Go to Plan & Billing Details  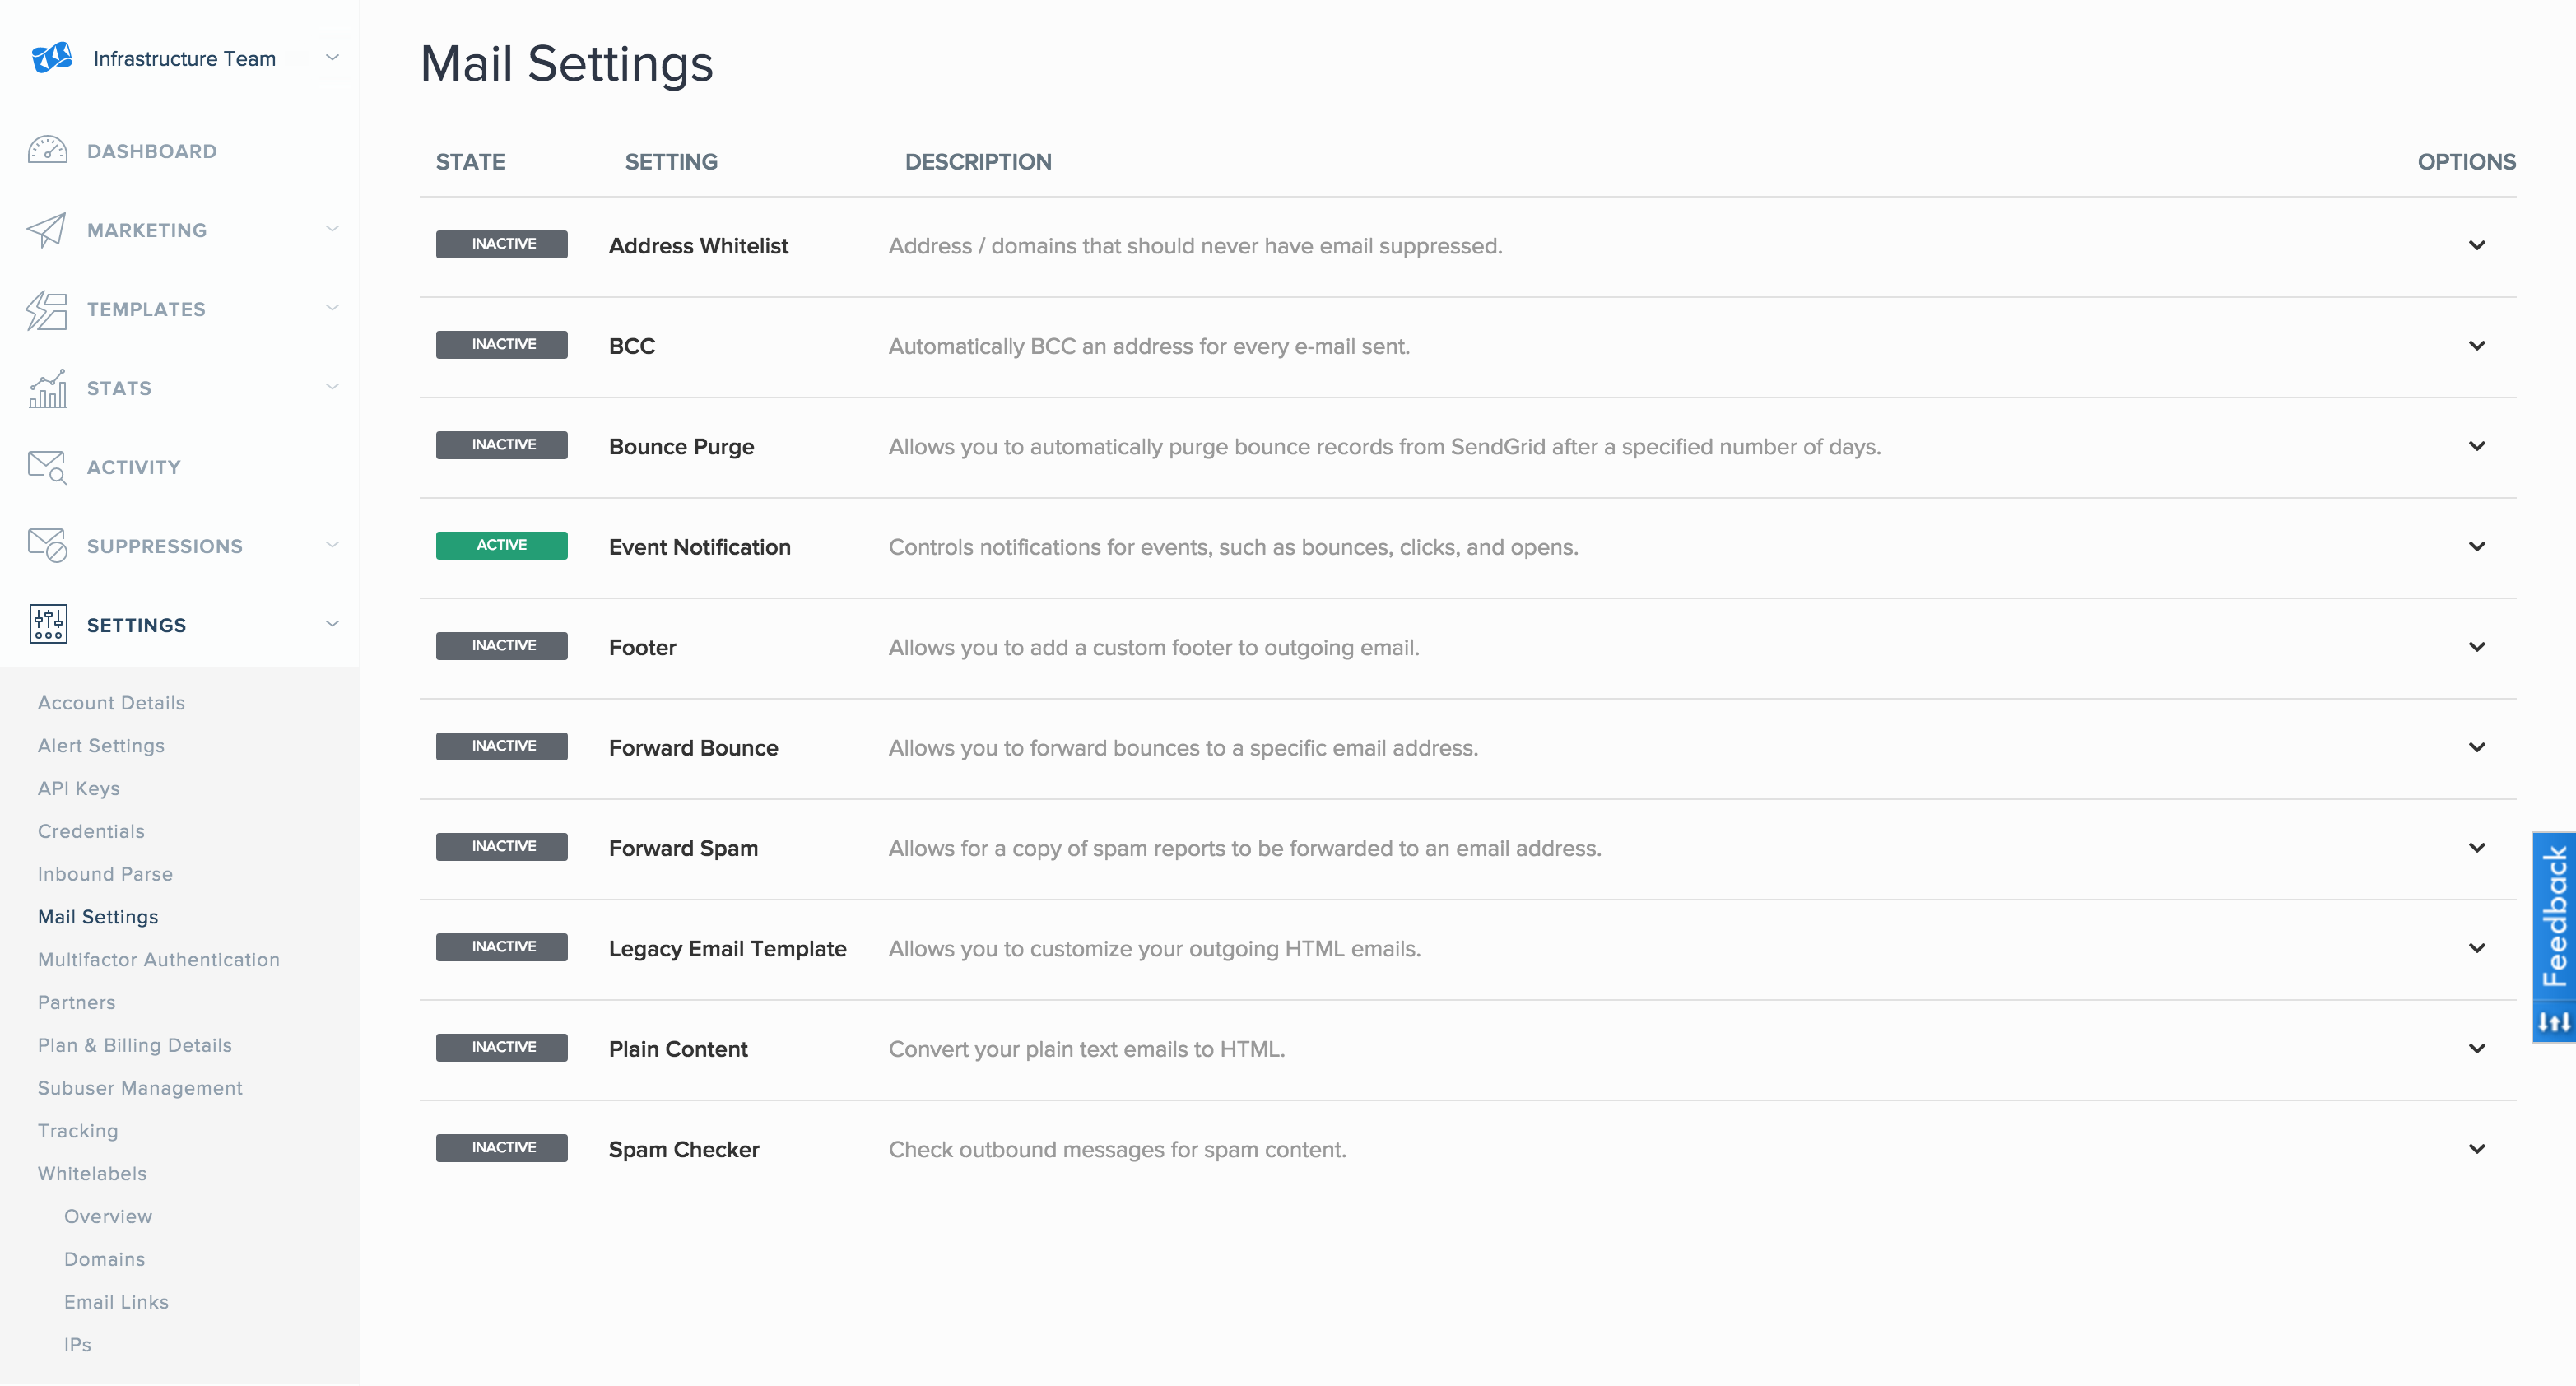[134, 1044]
